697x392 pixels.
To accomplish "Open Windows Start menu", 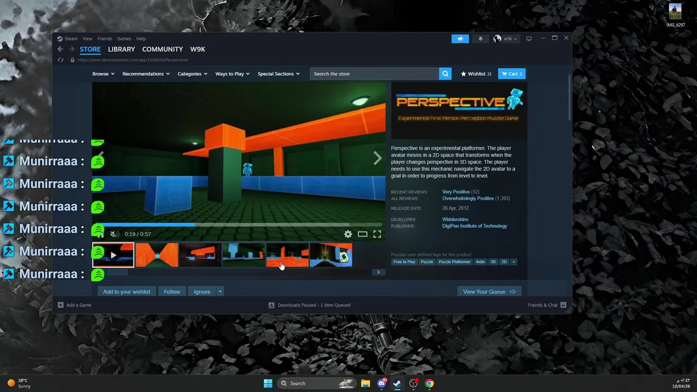I will coord(268,383).
